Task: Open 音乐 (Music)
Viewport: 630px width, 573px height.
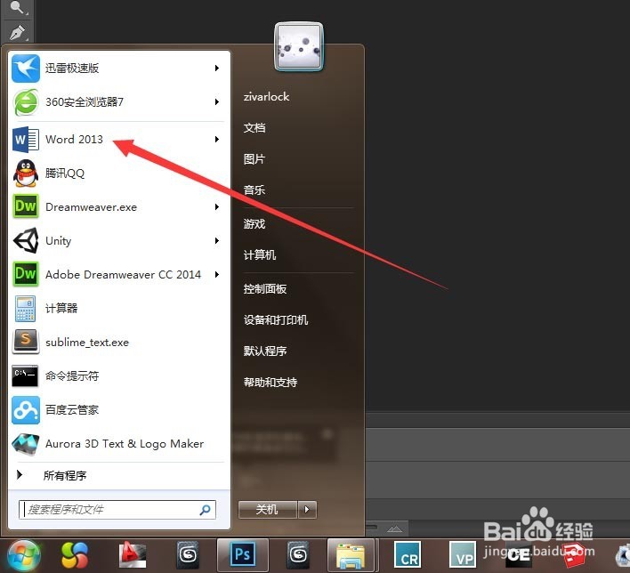Action: 254,190
